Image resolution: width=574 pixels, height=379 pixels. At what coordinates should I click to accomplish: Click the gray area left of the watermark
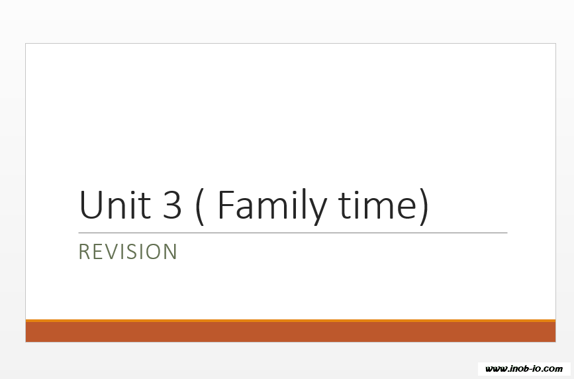pos(265,366)
